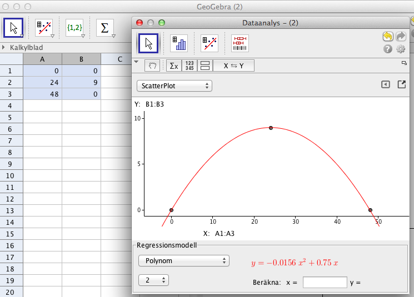Open Move tool submenu arrow in main toolbar

tap(22, 36)
